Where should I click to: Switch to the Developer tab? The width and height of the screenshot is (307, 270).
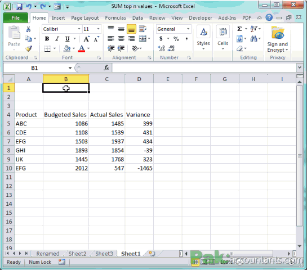201,18
